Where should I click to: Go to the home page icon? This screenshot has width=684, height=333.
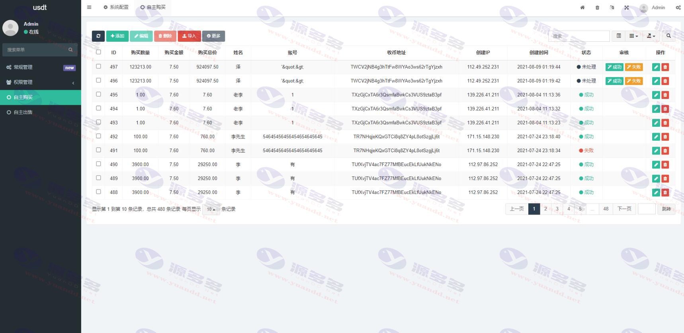[x=582, y=8]
